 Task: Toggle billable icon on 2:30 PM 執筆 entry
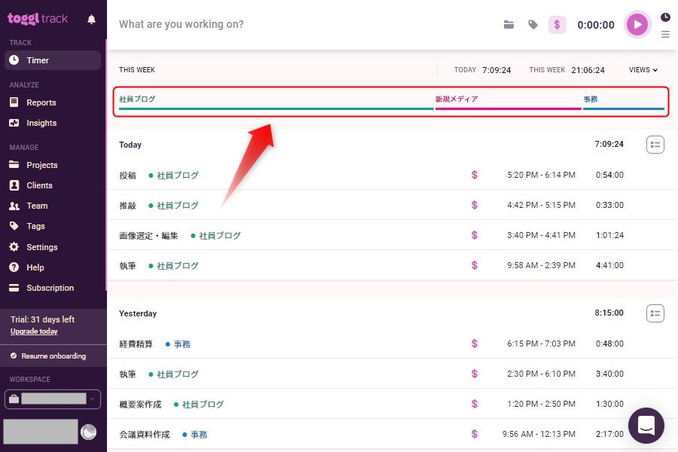[x=475, y=374]
